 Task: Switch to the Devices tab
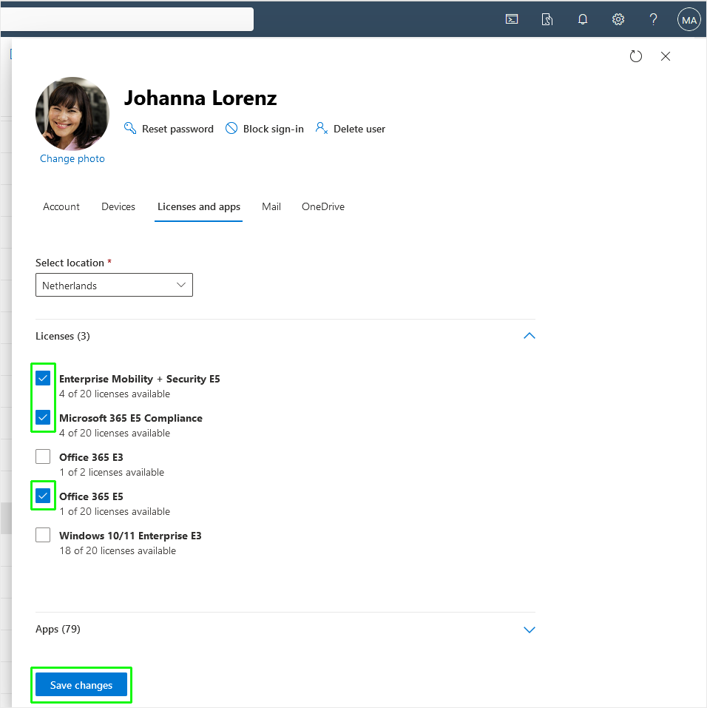coord(118,207)
